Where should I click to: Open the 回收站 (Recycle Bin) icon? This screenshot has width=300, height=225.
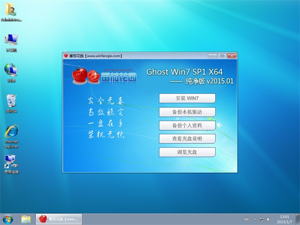11,102
